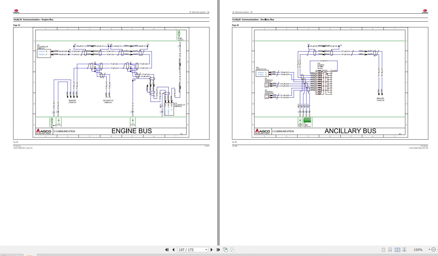The height and width of the screenshot is (256, 438).
Task: Click the ANCILLARY BUS diagram title
Action: tap(350, 131)
